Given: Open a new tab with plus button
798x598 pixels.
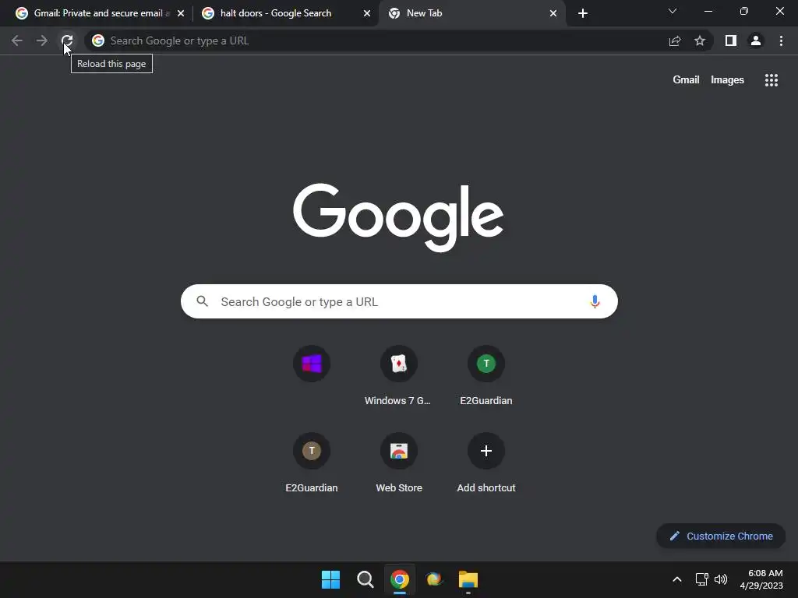Looking at the screenshot, I should [x=583, y=13].
